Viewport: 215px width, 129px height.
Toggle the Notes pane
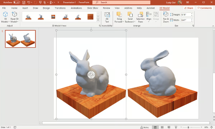(x=144, y=127)
